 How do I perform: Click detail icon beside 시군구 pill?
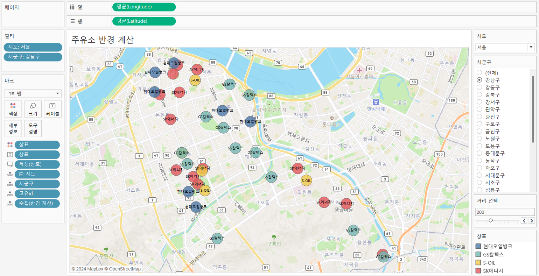(x=10, y=184)
